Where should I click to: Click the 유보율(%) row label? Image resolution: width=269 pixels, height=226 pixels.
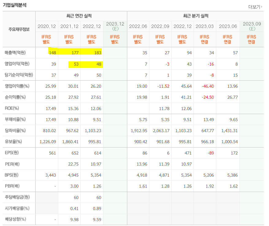(13, 141)
